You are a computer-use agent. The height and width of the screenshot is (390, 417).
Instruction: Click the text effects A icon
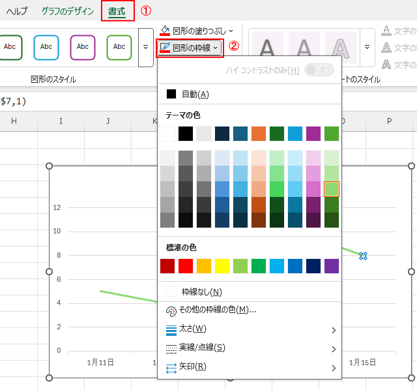pos(386,65)
